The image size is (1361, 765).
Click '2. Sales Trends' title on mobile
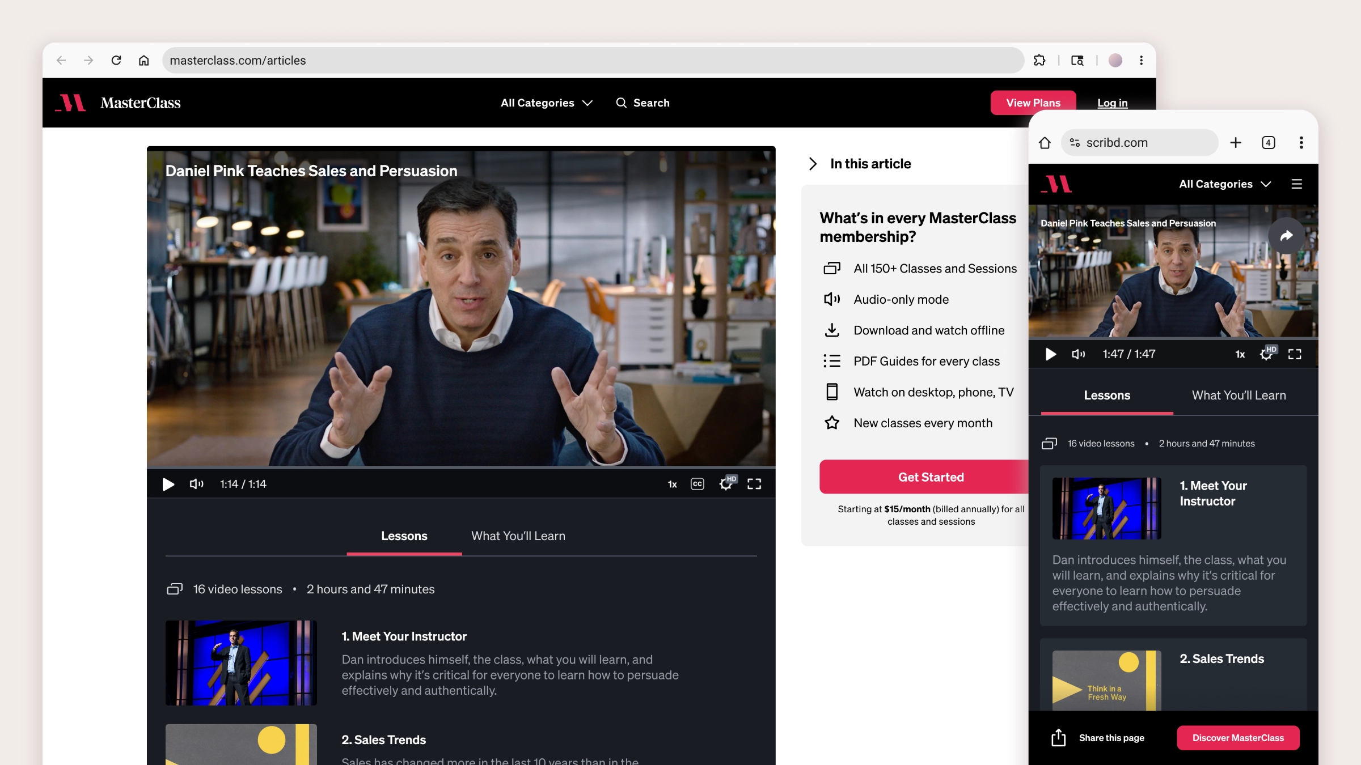[x=1222, y=658]
